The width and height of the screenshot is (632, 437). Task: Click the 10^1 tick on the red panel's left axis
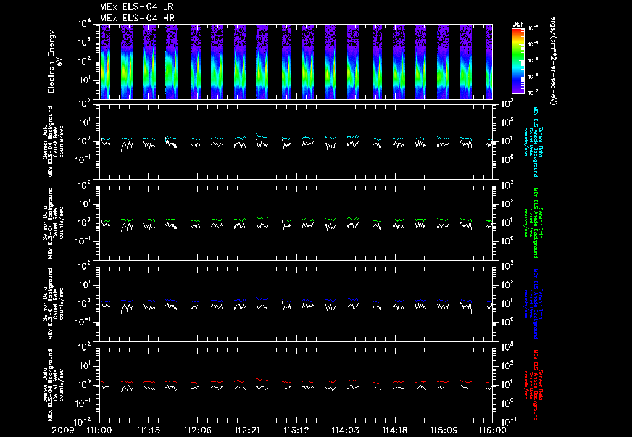tap(85, 366)
